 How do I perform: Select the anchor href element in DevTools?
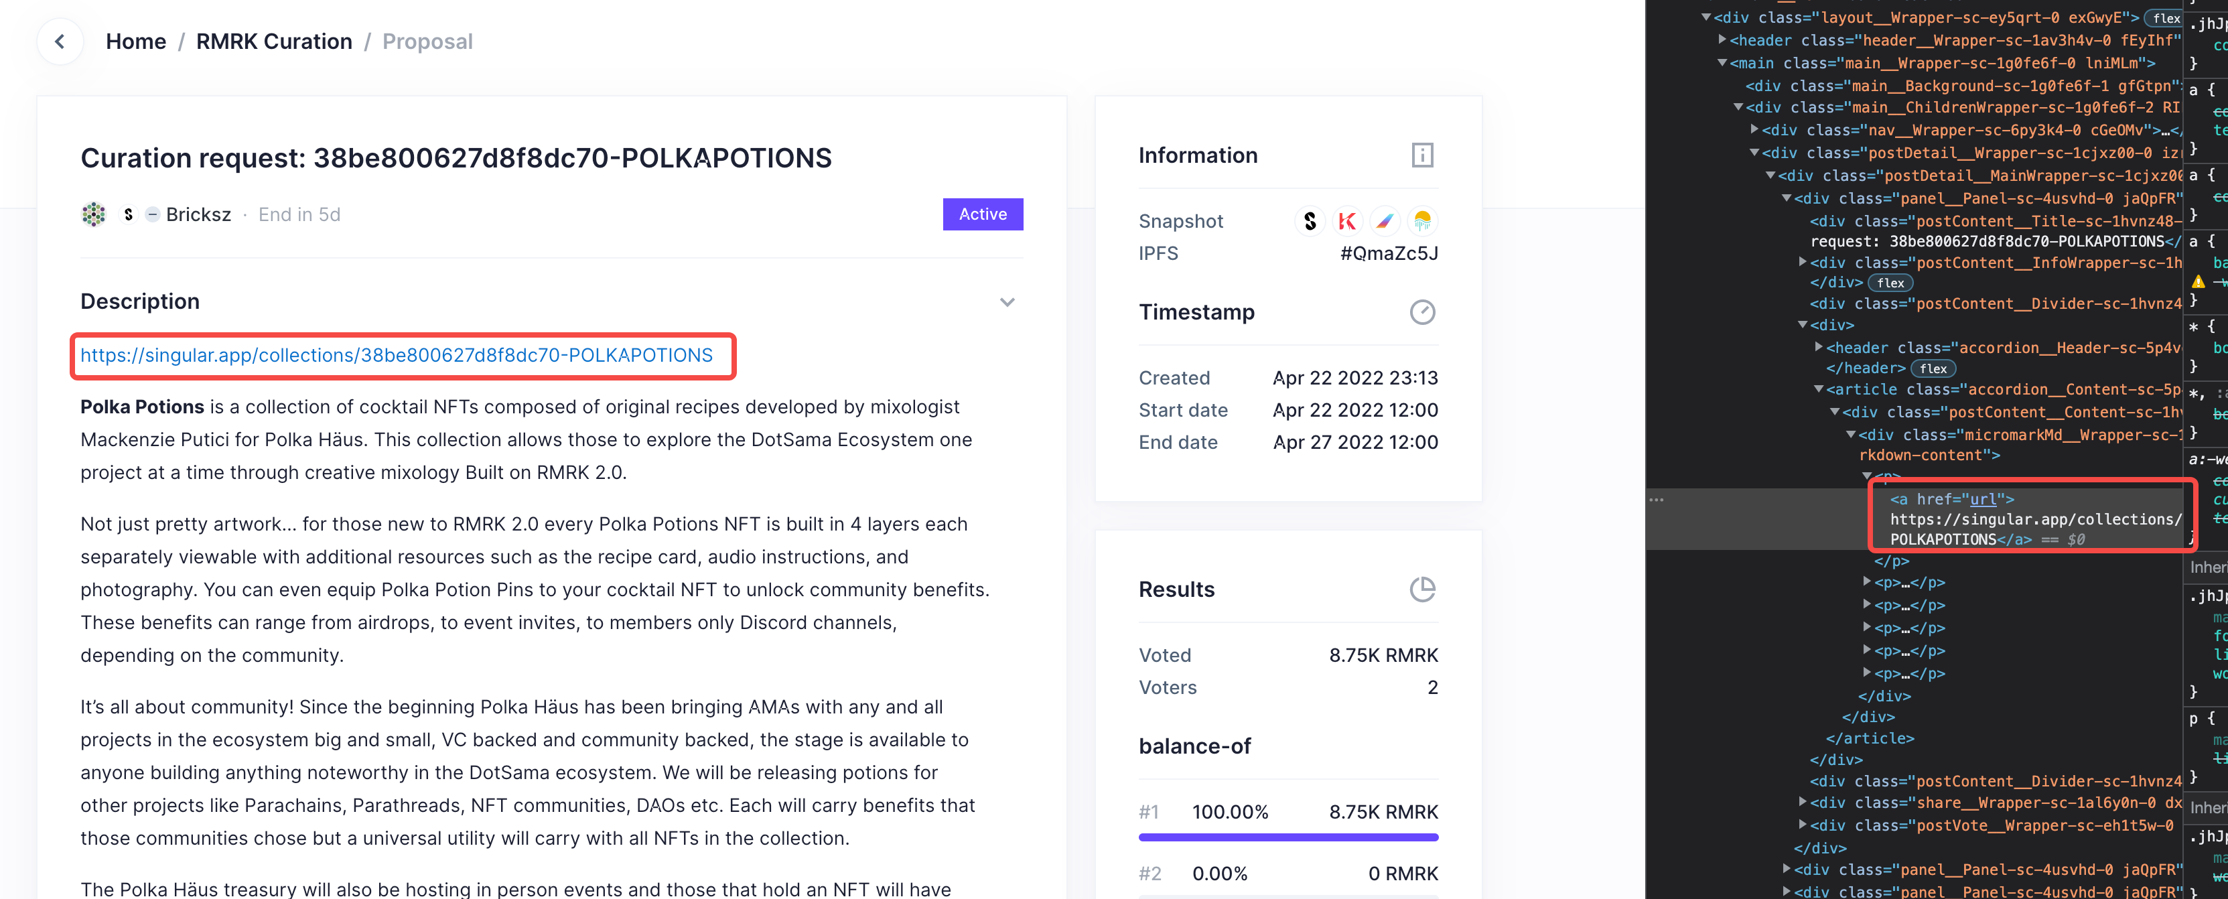point(1951,499)
